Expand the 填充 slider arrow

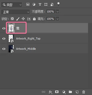(x=57, y=19)
